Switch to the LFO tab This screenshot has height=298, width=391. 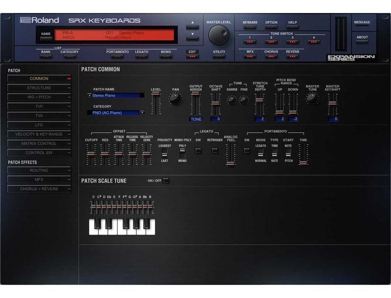tap(40, 125)
